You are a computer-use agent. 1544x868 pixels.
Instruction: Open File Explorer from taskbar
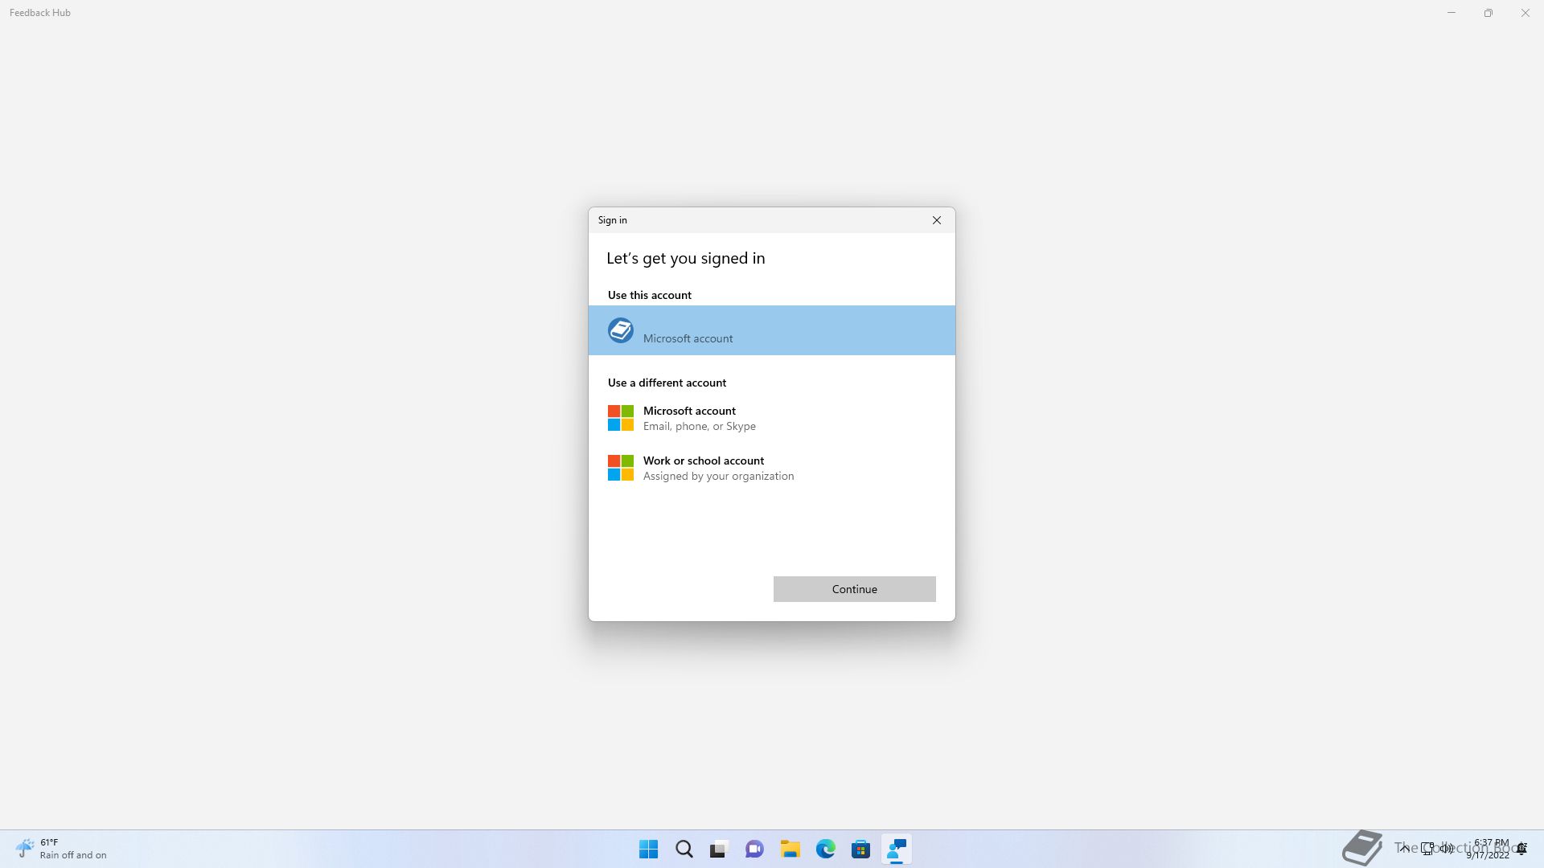coord(790,850)
